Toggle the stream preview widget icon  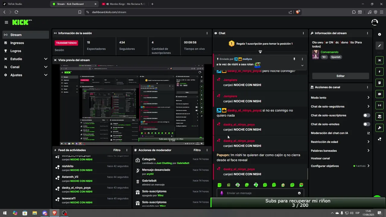coord(379,60)
